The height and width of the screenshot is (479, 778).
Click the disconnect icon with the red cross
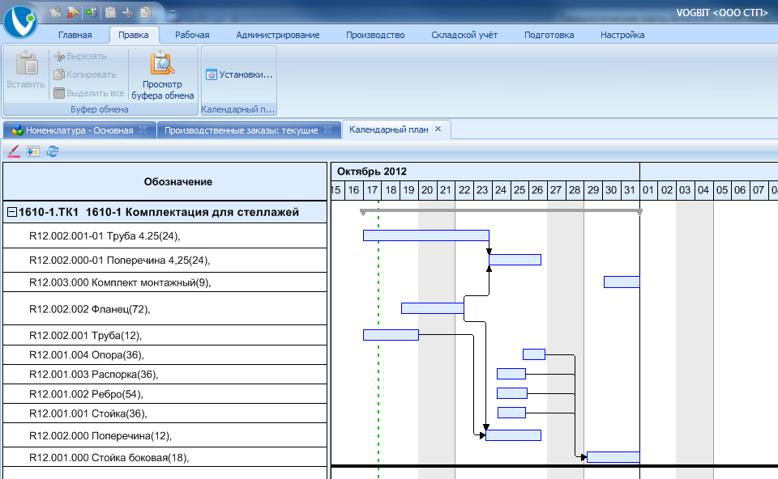(x=73, y=12)
